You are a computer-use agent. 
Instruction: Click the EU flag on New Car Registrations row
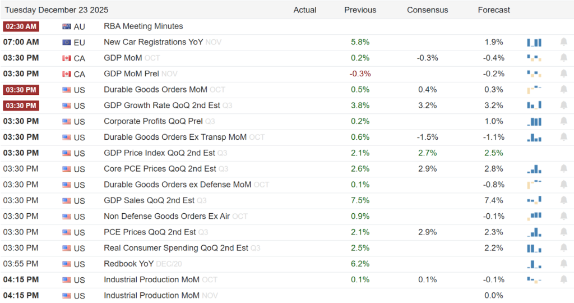[x=67, y=42]
